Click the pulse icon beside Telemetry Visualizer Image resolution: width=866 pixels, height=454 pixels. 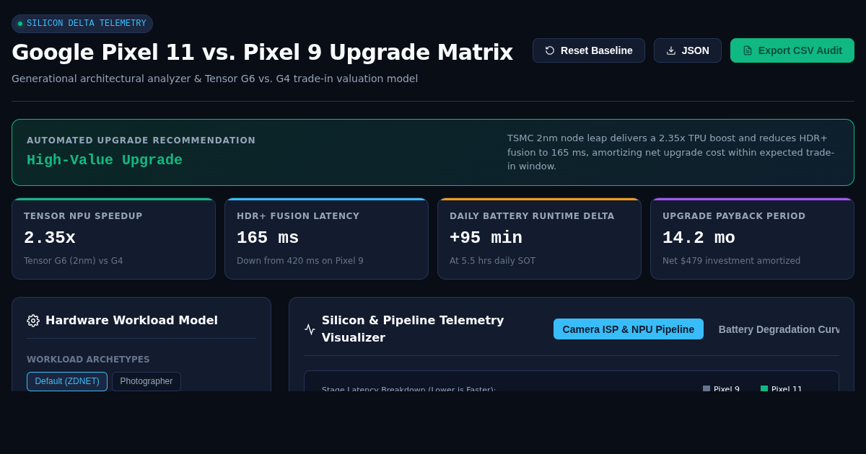(x=310, y=329)
